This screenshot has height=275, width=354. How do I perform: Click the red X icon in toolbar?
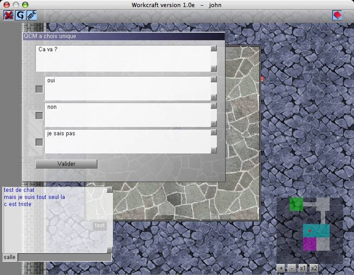pos(8,15)
